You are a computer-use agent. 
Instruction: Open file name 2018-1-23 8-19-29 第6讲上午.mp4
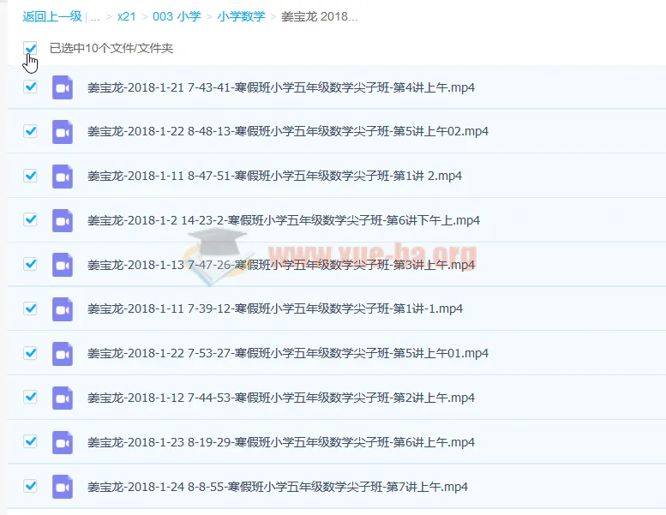pos(281,442)
